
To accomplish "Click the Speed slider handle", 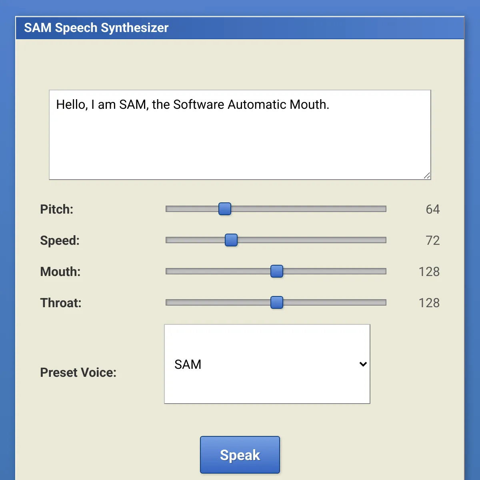I will tap(231, 240).
